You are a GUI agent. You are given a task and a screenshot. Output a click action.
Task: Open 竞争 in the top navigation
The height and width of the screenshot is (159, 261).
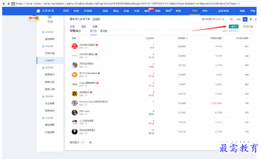click(205, 11)
